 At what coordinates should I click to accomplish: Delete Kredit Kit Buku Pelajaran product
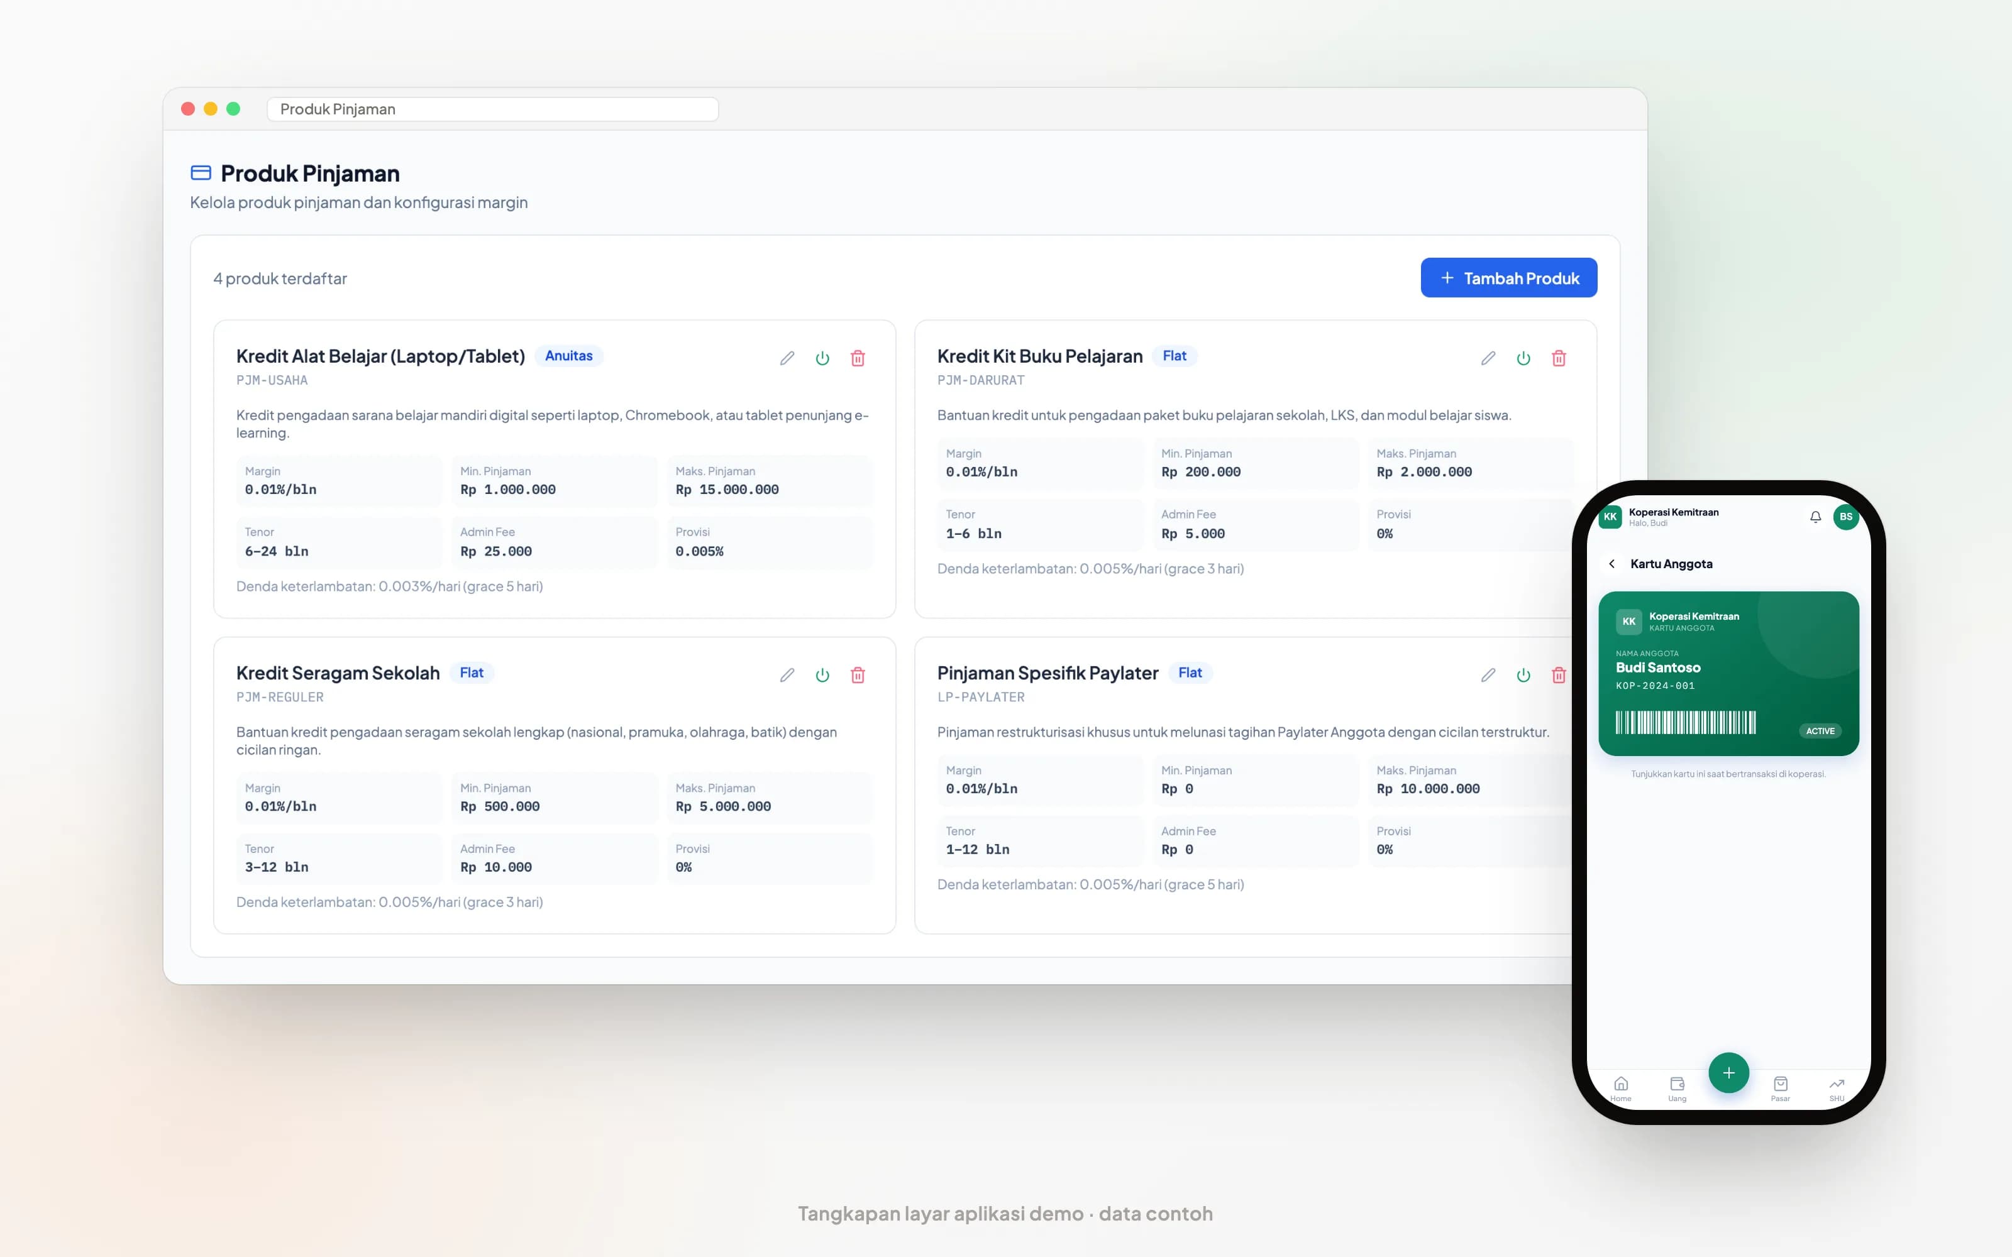coord(1558,358)
